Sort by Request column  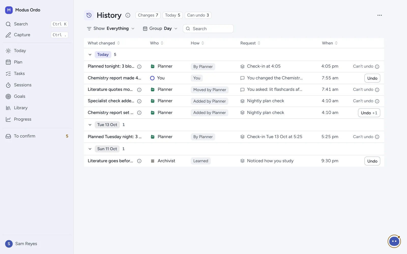250,43
